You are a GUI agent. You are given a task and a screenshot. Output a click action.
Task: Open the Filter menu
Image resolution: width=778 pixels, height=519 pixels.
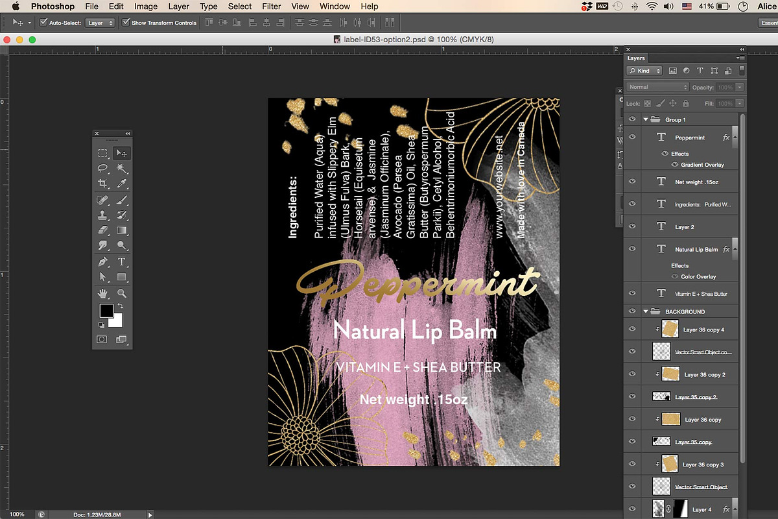pyautogui.click(x=271, y=6)
